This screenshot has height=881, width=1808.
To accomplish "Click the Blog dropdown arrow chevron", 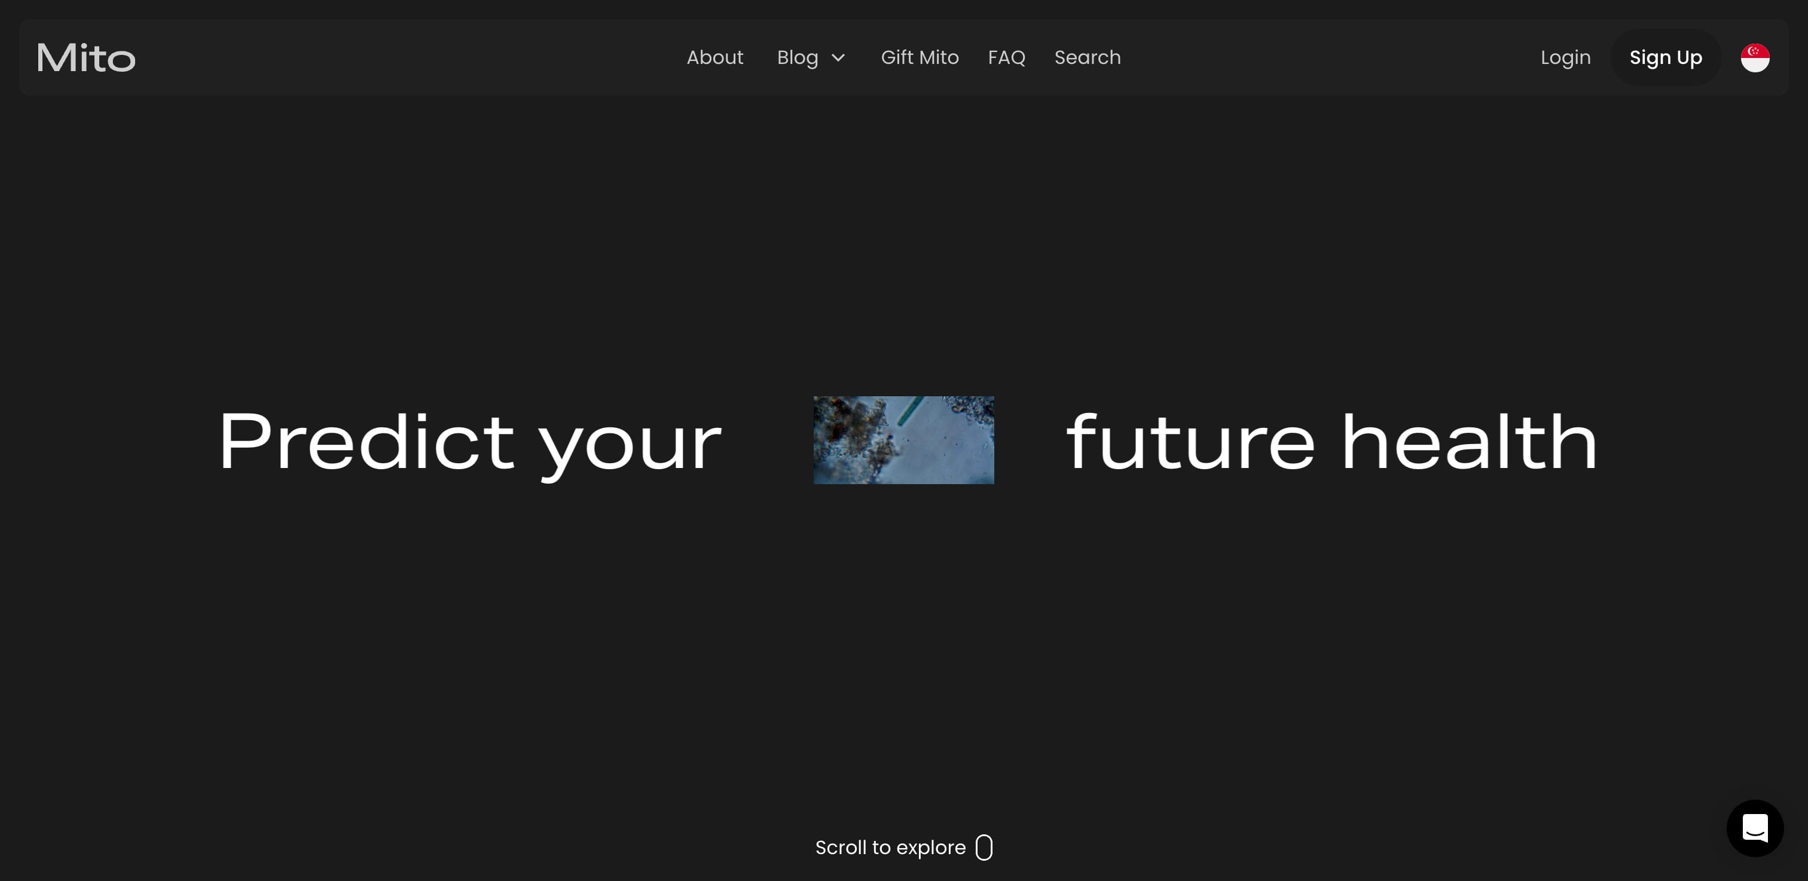I will 838,57.
